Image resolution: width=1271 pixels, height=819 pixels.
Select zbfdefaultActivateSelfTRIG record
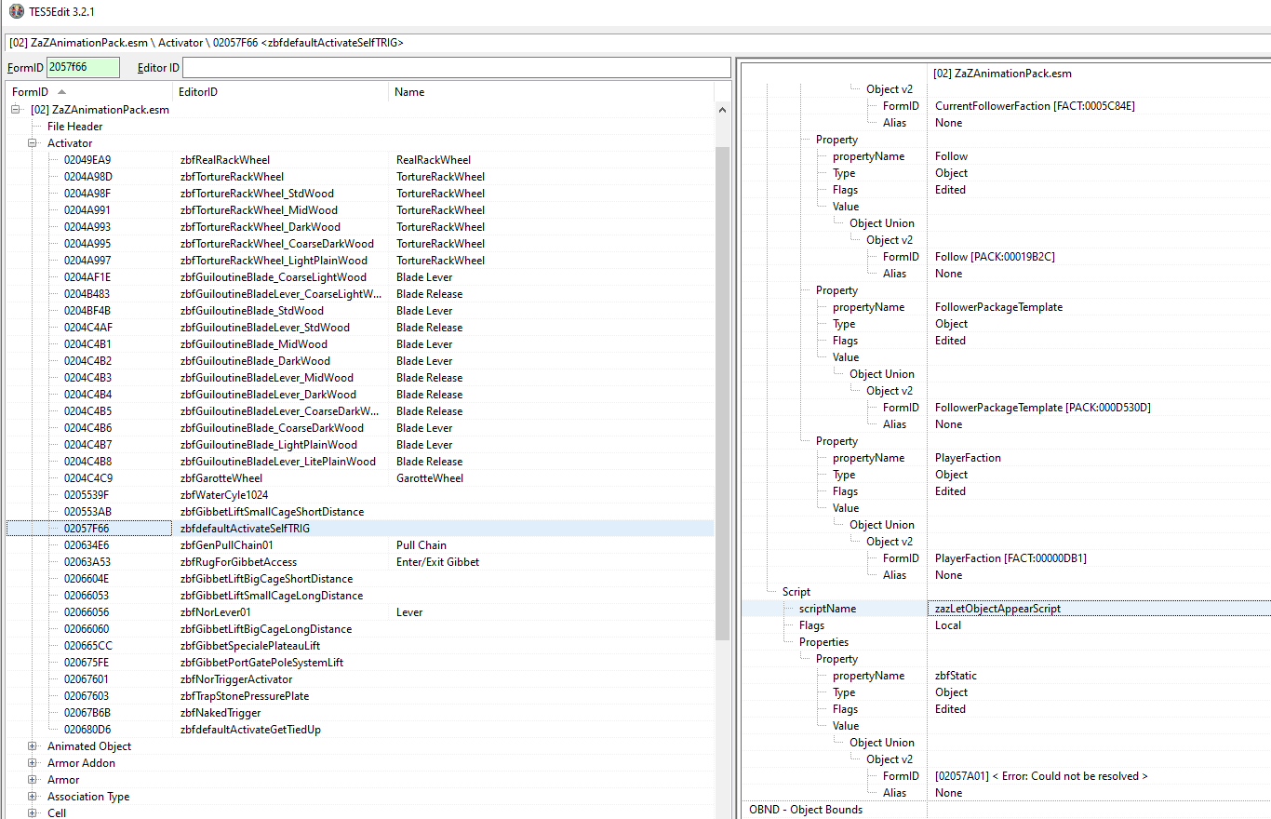(360, 529)
